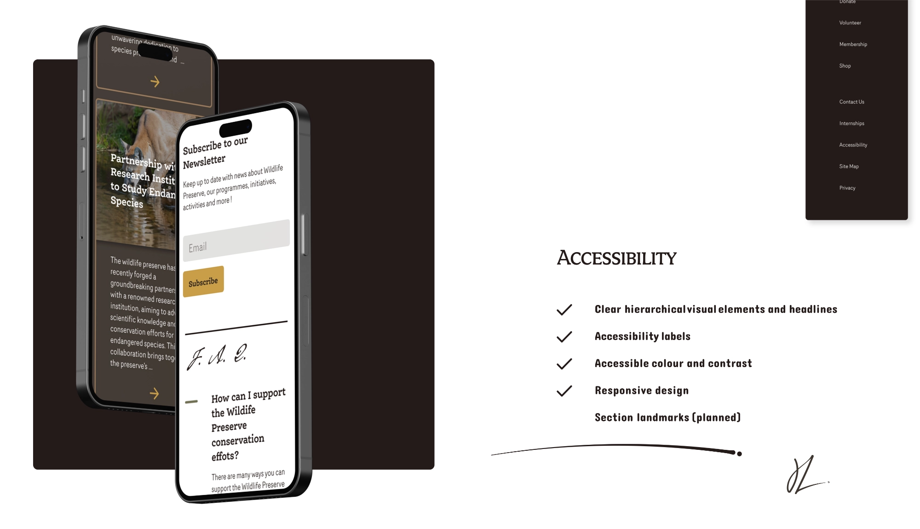Click the Internships navigation item
Viewport: 920px width, 529px height.
coord(852,123)
